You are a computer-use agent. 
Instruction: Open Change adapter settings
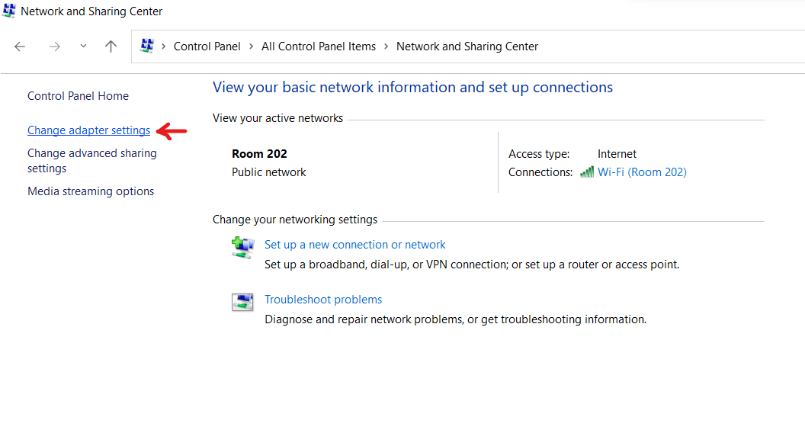point(88,130)
